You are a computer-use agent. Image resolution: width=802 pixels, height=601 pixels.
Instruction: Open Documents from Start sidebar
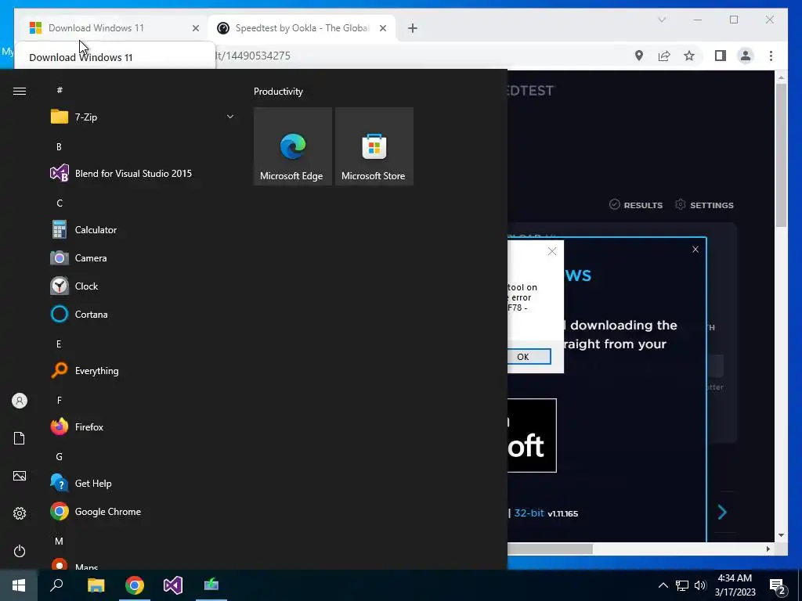[x=20, y=438]
